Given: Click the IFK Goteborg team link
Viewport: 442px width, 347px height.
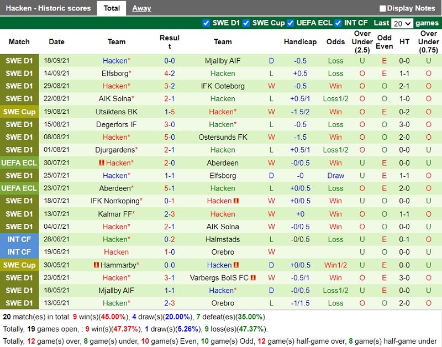Looking at the screenshot, I should pos(223,86).
